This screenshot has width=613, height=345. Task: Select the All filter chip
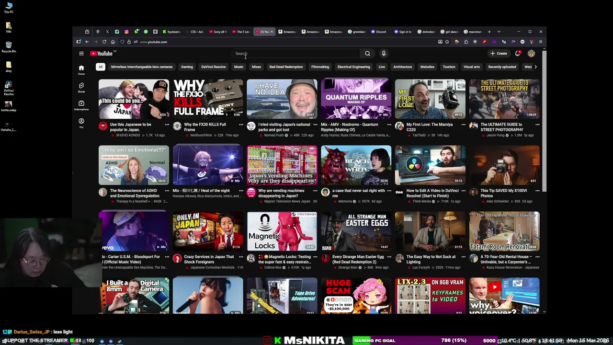coord(101,67)
